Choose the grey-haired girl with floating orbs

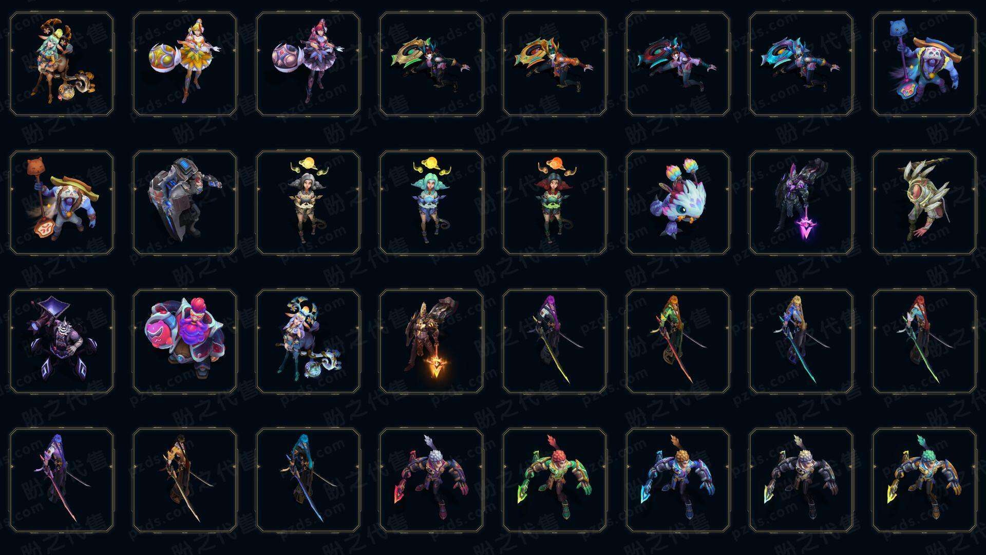click(308, 202)
